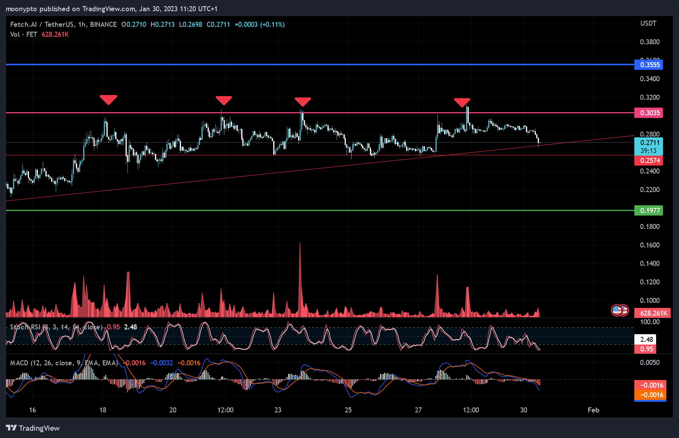Click the 0.1600 price axis tick

(650, 245)
